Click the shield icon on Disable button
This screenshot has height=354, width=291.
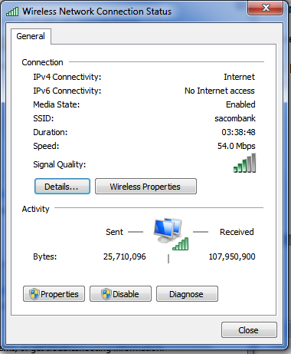click(106, 294)
